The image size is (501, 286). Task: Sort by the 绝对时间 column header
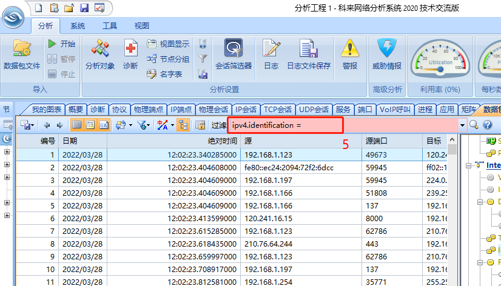point(174,141)
